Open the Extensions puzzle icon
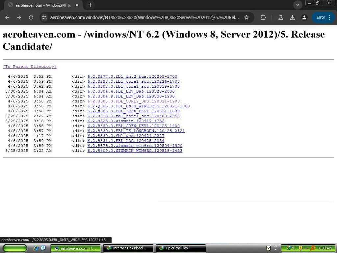337x253 pixels. click(263, 17)
